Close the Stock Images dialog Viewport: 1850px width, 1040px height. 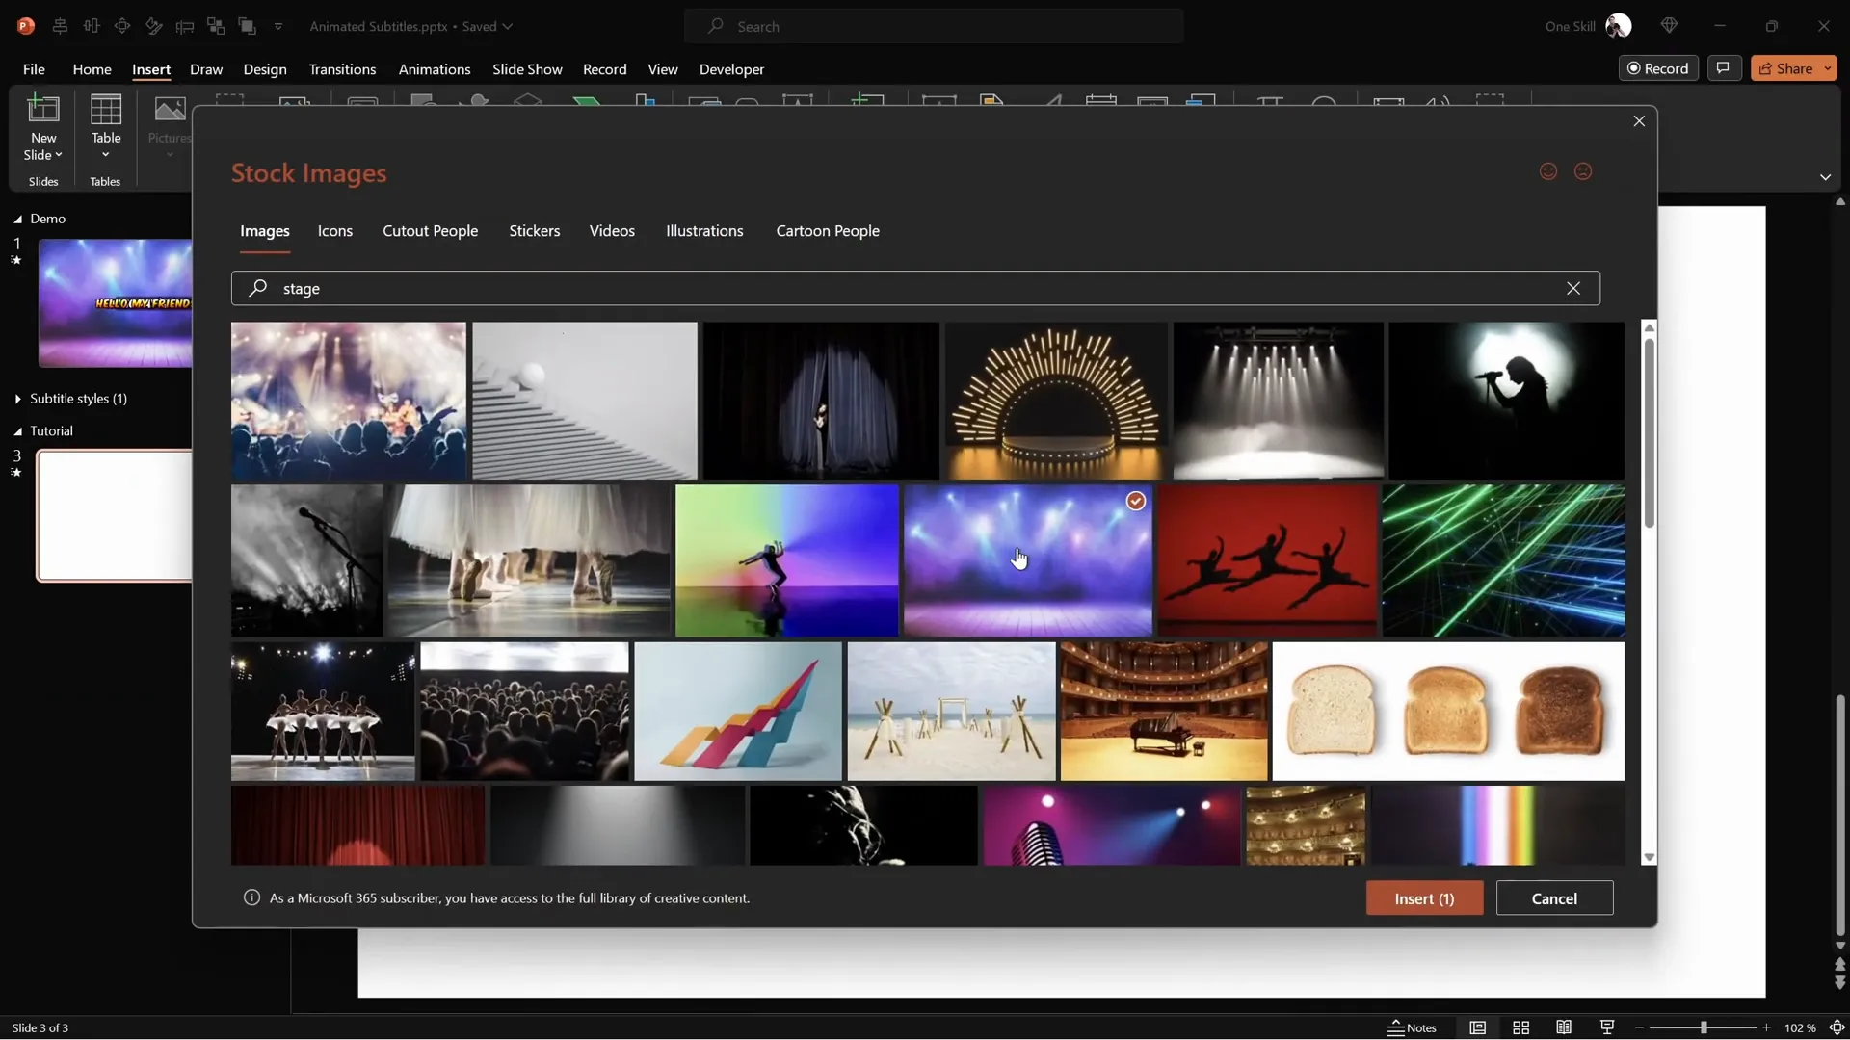[1639, 120]
